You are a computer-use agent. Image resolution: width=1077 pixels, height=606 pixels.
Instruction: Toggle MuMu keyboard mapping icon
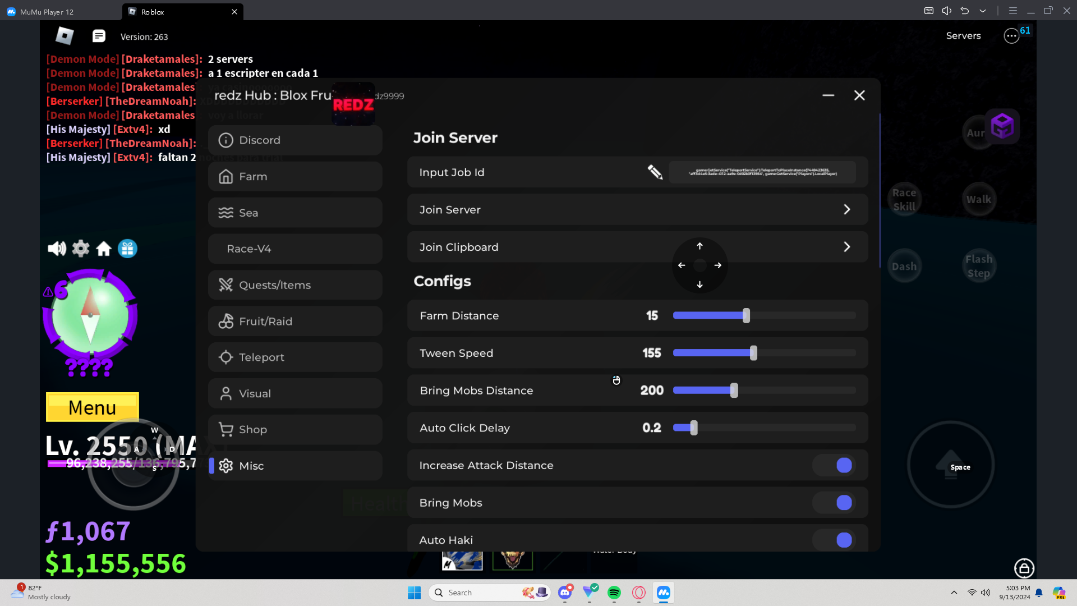pyautogui.click(x=929, y=11)
